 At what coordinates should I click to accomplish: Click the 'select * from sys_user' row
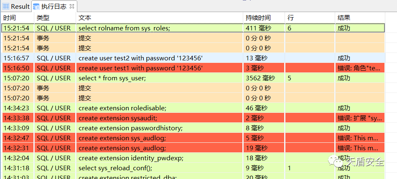coord(112,78)
